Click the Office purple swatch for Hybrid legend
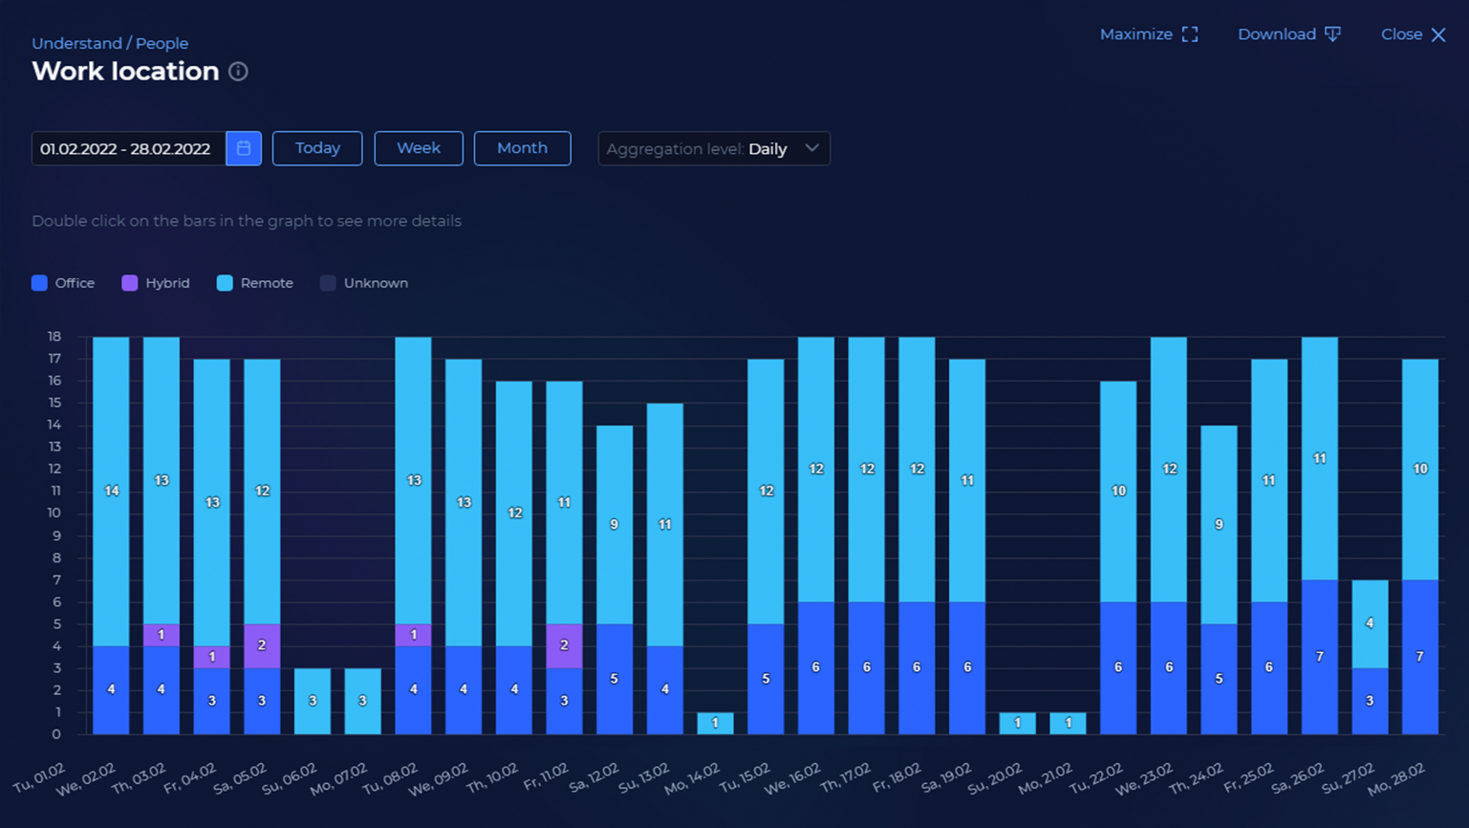 [130, 283]
